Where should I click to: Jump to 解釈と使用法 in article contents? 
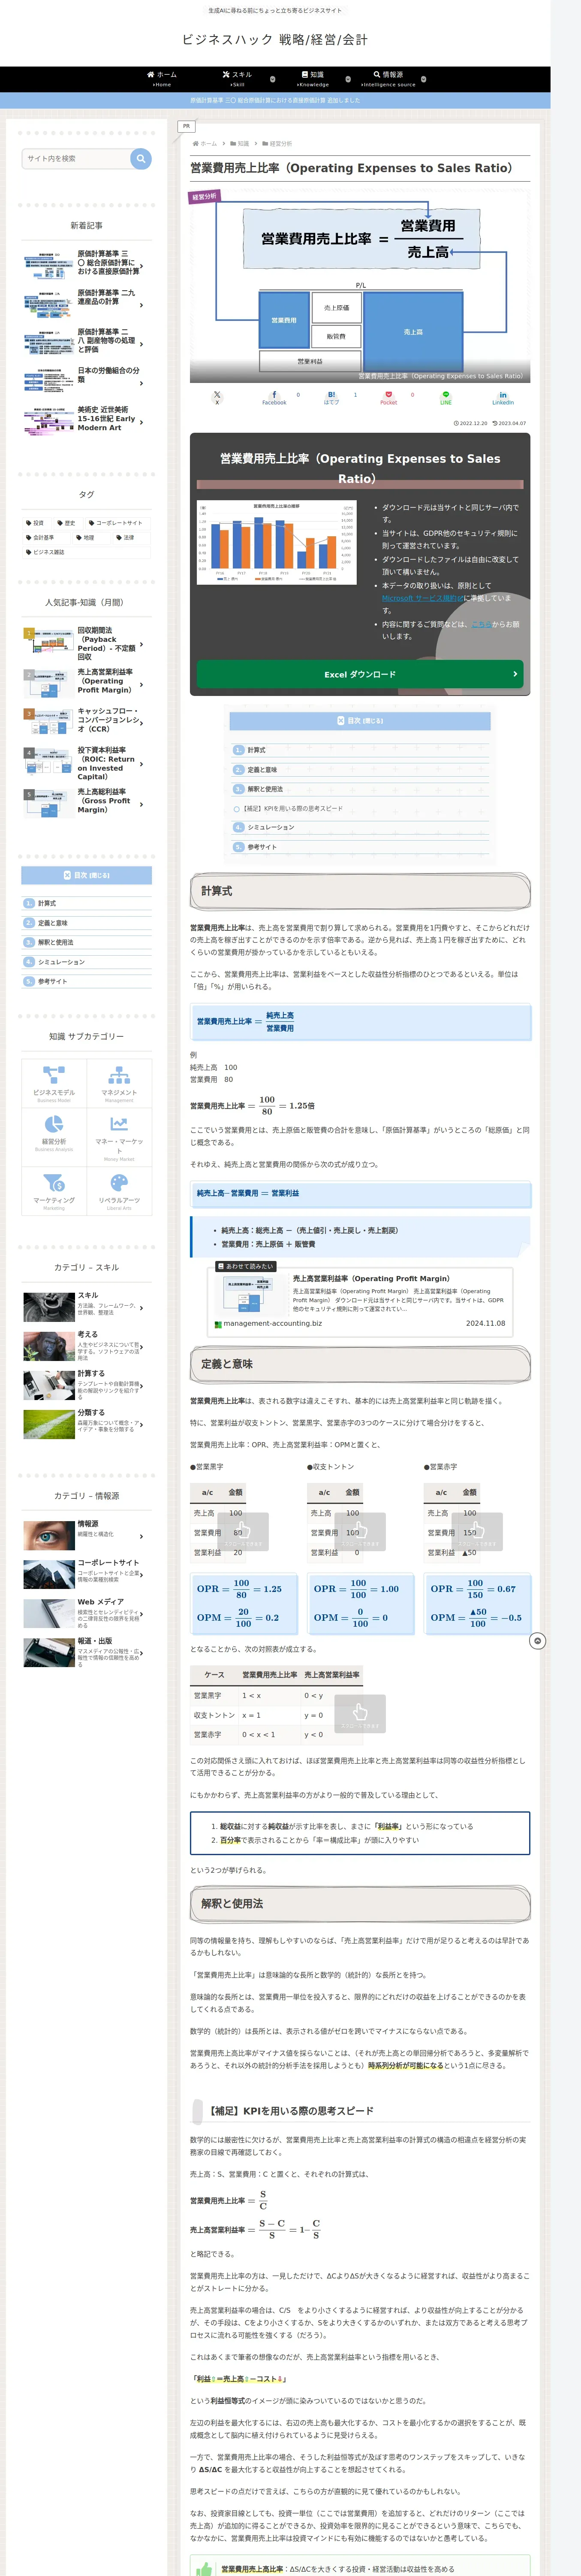click(265, 789)
